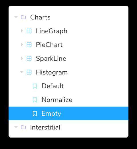The image size is (137, 149).
Task: Click the LineGraph component grid icon
Action: 29,31
